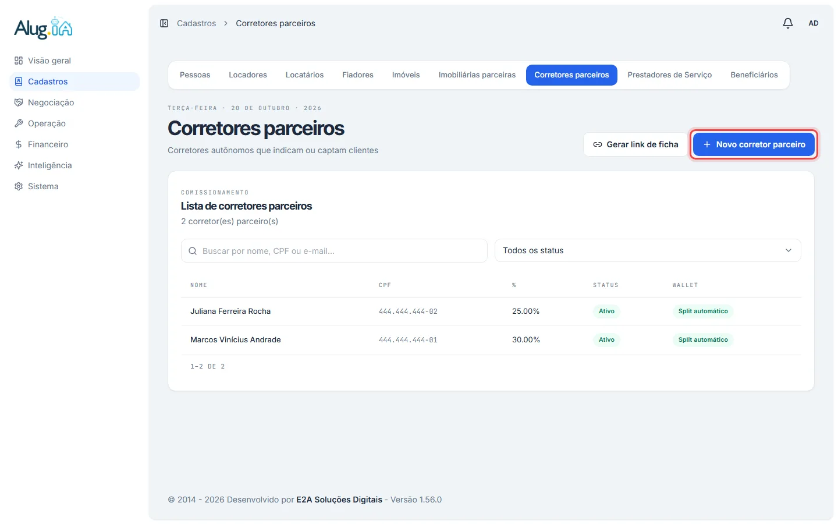Focus the search by nome, CPF field
Image resolution: width=838 pixels, height=524 pixels.
tap(334, 251)
